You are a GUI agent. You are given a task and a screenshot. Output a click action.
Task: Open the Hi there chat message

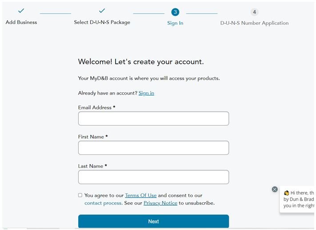(x=300, y=199)
